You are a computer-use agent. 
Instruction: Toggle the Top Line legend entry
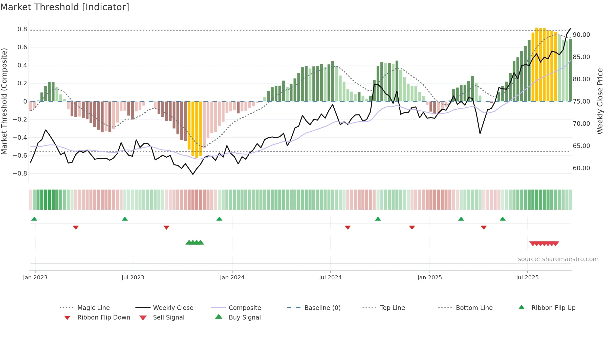click(x=384, y=308)
